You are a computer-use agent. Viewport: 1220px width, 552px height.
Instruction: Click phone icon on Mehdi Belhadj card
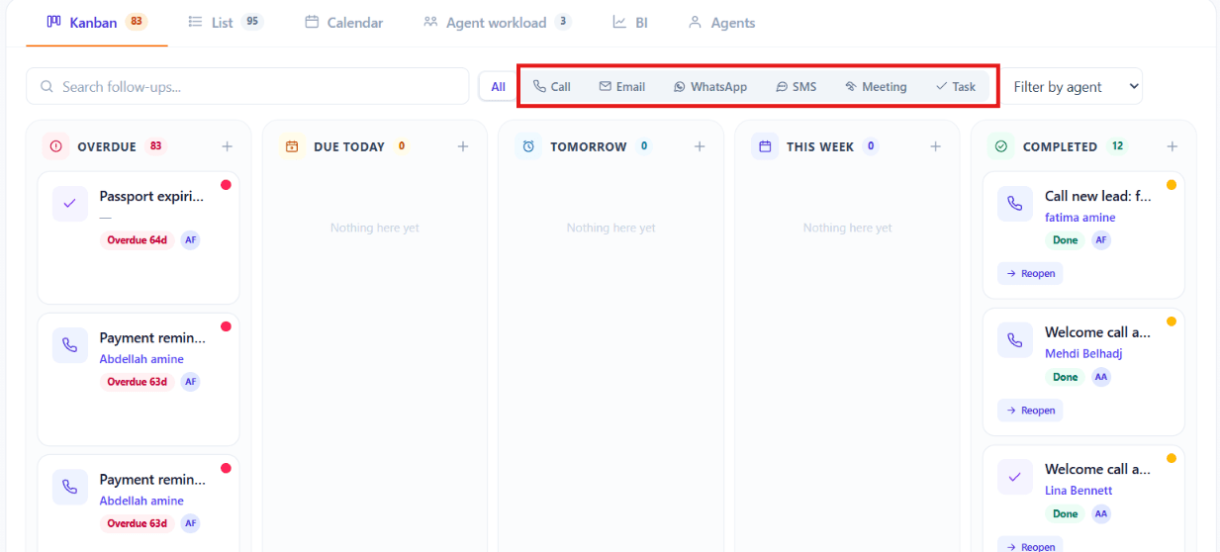point(1015,339)
